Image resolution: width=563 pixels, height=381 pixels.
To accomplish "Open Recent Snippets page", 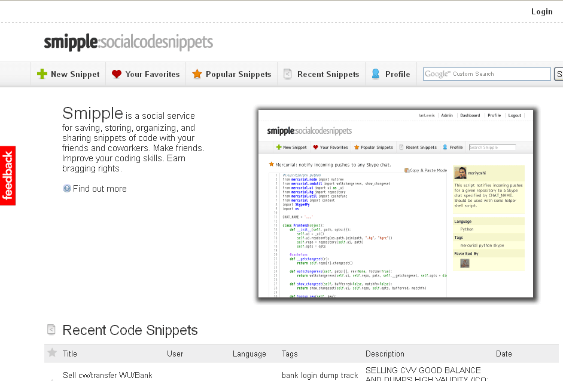I will 321,74.
